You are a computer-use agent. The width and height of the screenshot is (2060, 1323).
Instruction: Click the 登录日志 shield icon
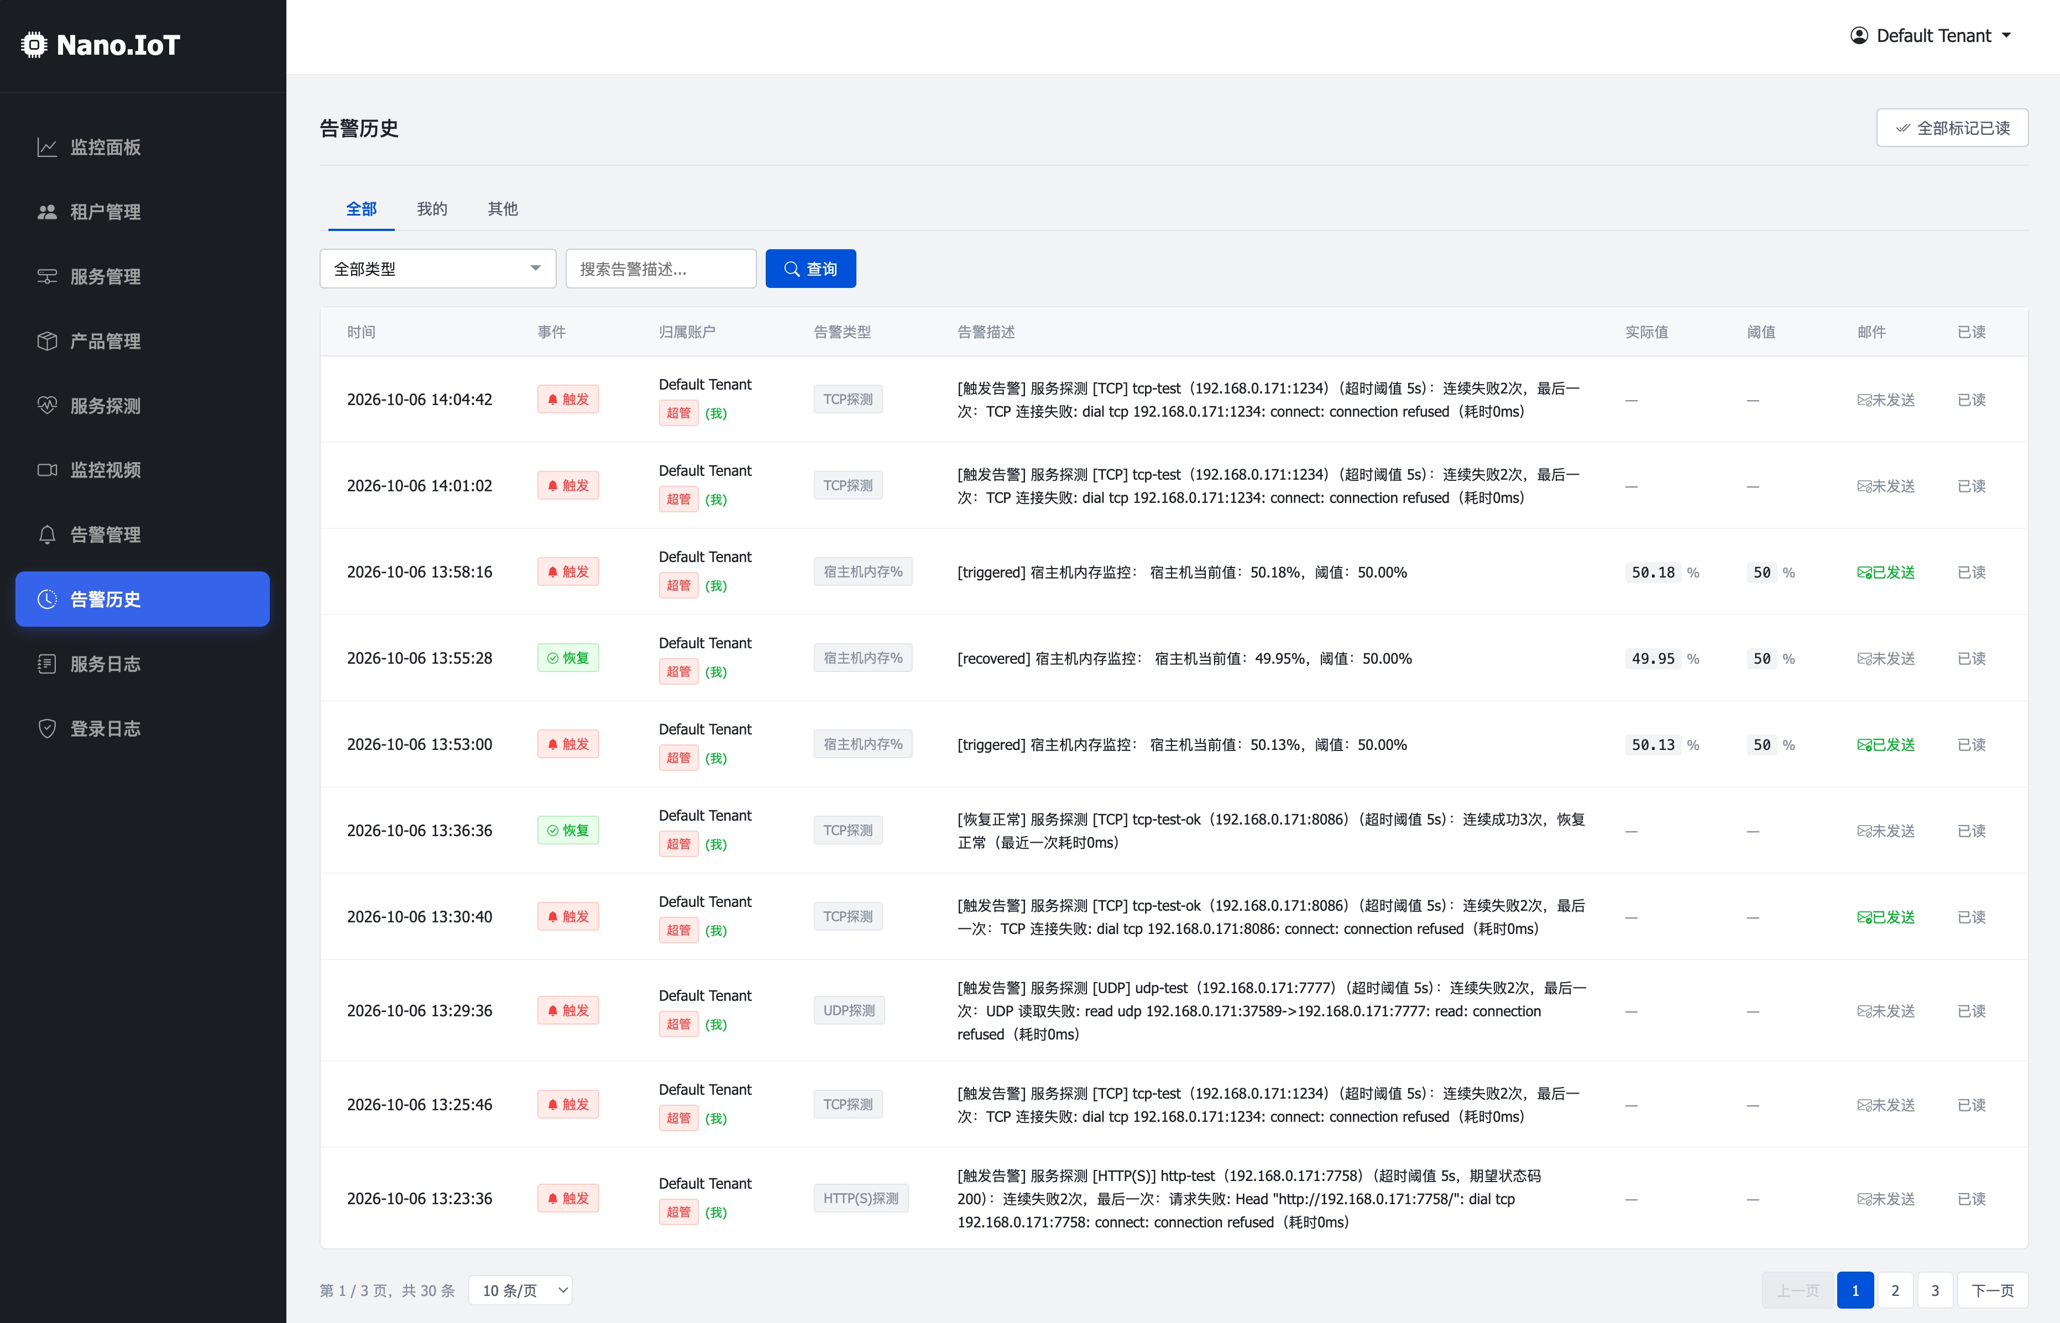pyautogui.click(x=47, y=728)
